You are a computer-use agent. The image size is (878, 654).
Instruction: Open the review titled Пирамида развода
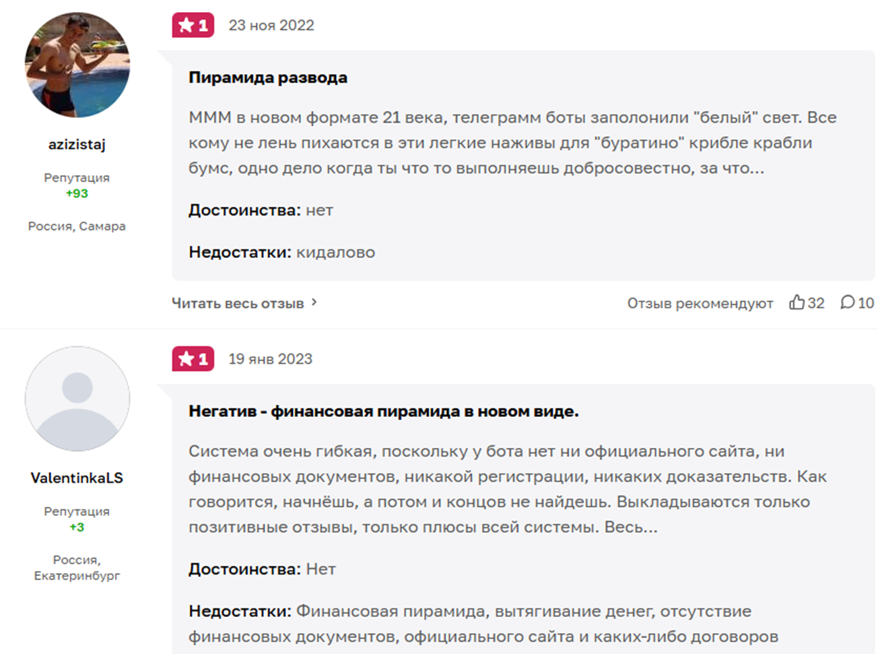pyautogui.click(x=268, y=77)
